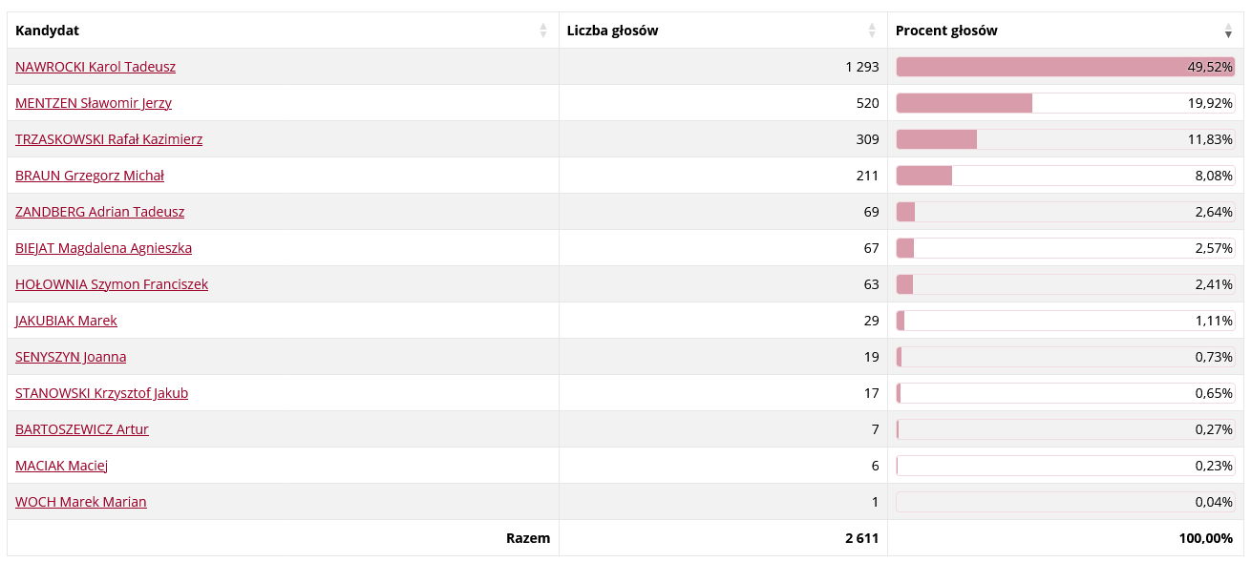
Task: Follow JAKUBIAK Marek link
Action: (x=67, y=321)
